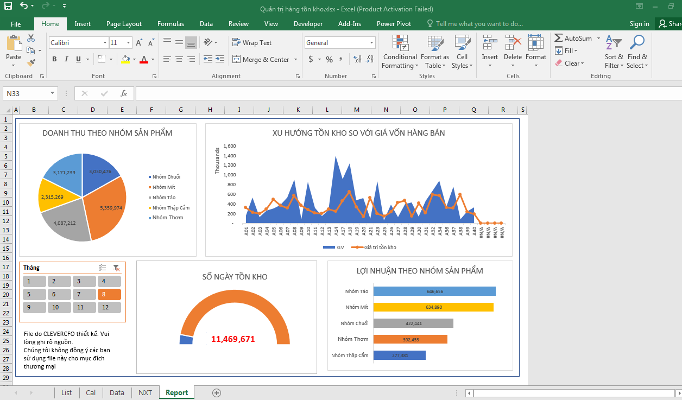This screenshot has height=400, width=682.
Task: Switch to the Formulas ribbon tab
Action: [171, 24]
